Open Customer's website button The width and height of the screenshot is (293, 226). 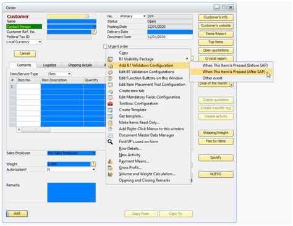[216, 26]
